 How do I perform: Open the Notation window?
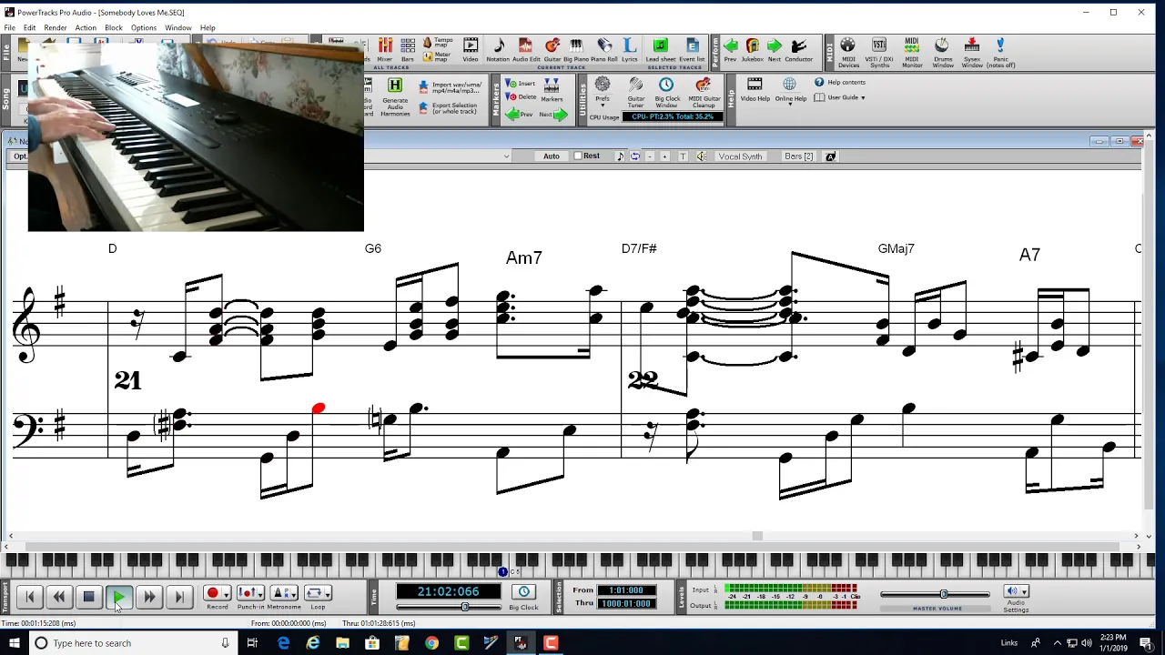[498, 50]
